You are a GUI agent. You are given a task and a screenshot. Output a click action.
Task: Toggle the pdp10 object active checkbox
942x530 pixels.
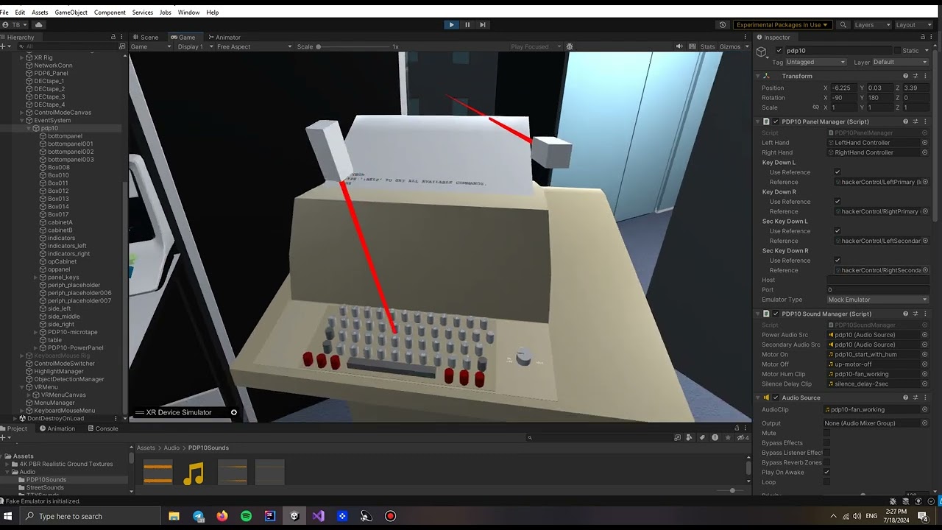click(x=779, y=51)
